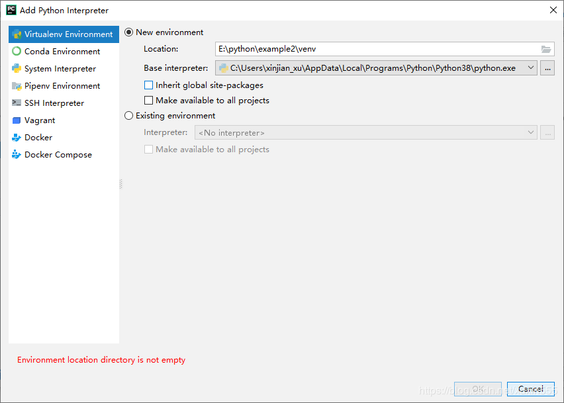Close the Add Python Interpreter dialog
This screenshot has height=403, width=564.
(553, 10)
